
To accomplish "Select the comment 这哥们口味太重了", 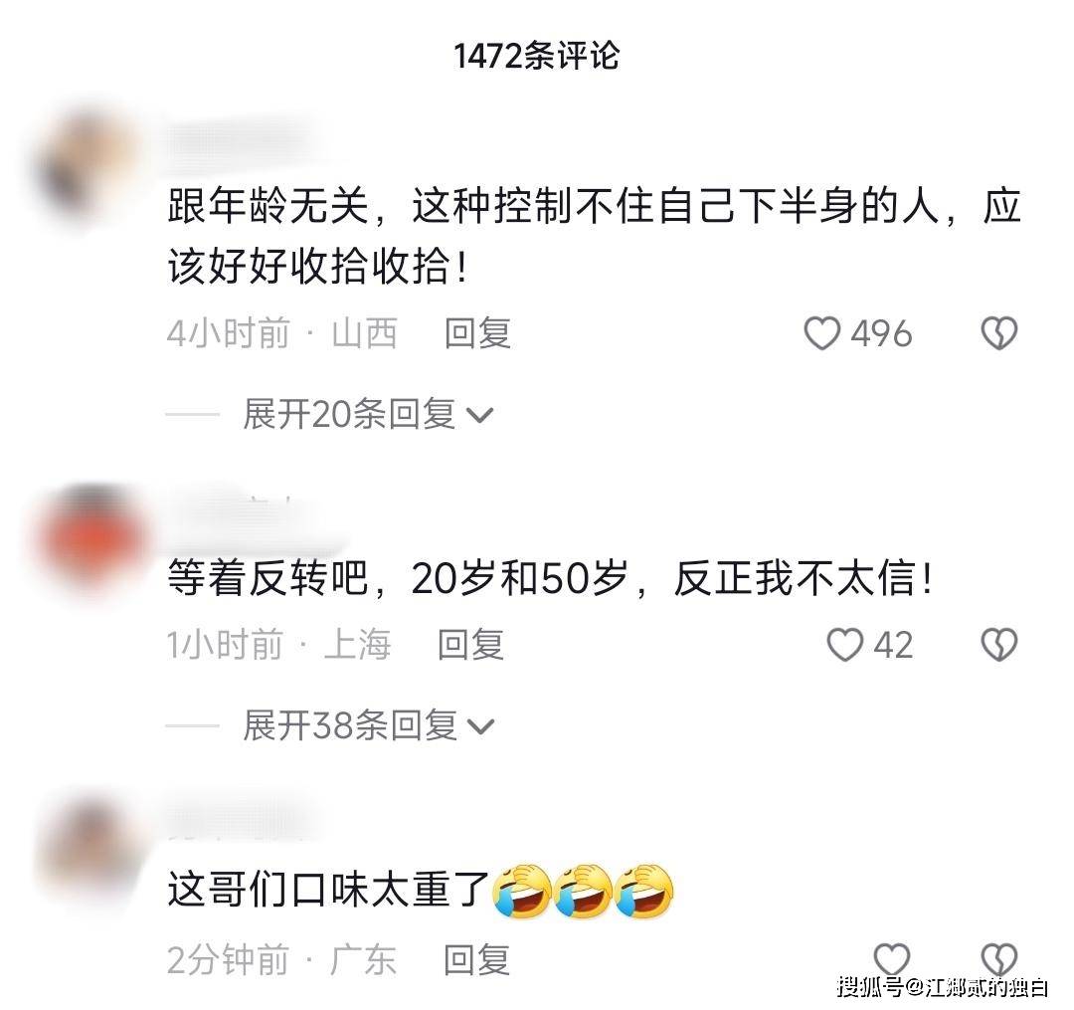I will pos(328,891).
